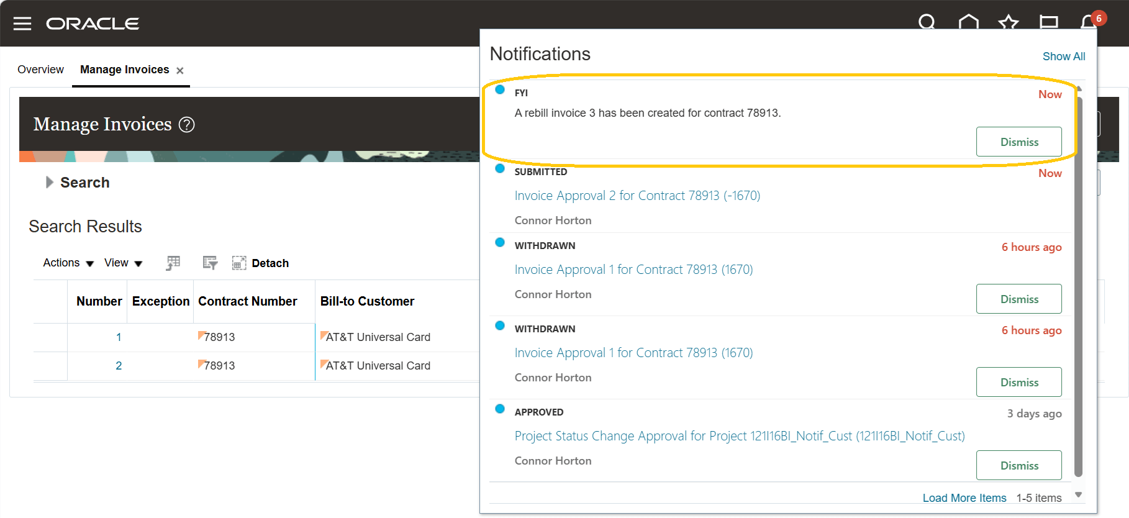Sort by Contract Number column header
Image resolution: width=1129 pixels, height=518 pixels.
point(247,301)
